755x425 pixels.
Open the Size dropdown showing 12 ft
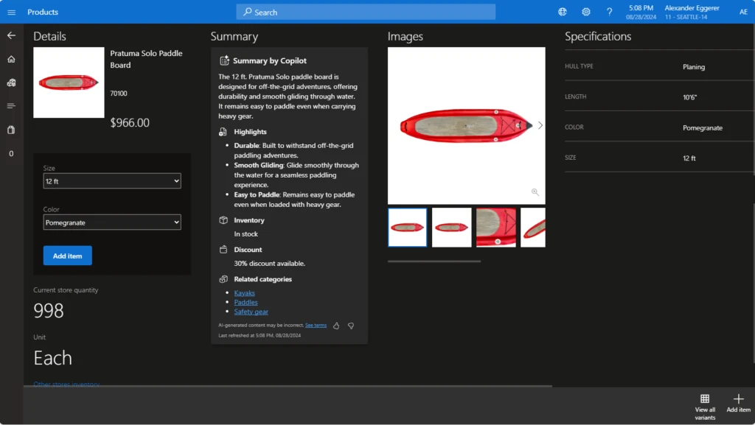[111, 180]
